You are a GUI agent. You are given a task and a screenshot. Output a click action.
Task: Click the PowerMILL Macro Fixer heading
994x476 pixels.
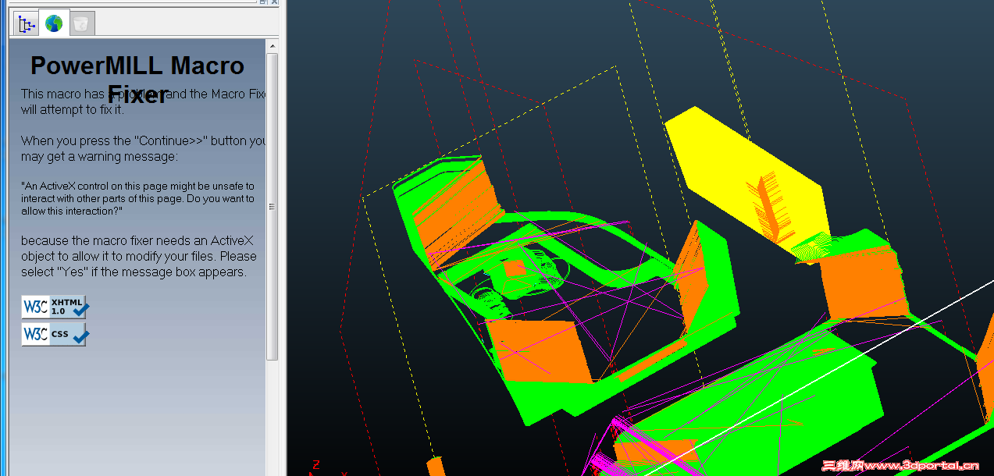click(137, 80)
